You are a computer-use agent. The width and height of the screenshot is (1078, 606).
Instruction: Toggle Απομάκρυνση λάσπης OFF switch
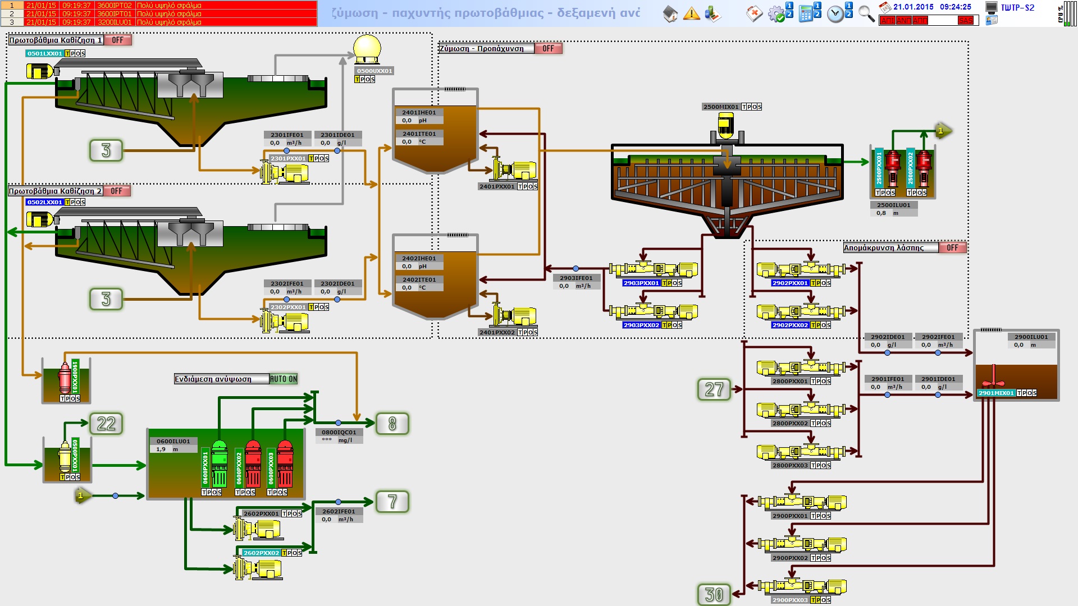point(952,247)
